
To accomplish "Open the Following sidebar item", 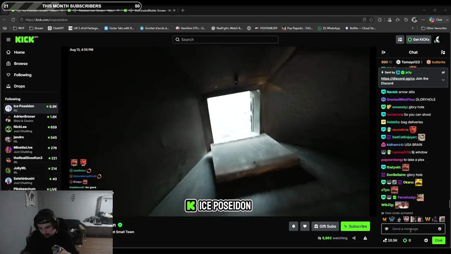I will coord(23,75).
